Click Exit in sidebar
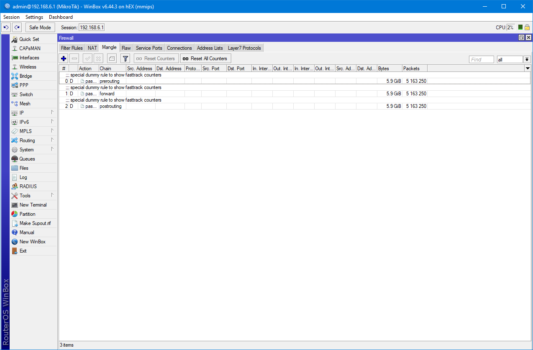Viewport: 533px width, 350px height. [33, 251]
